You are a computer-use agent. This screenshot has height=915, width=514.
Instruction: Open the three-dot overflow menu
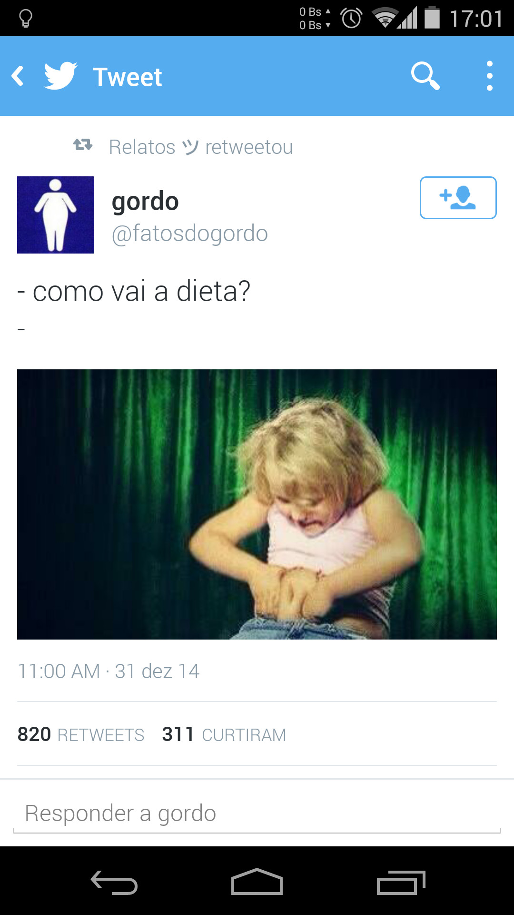(489, 76)
